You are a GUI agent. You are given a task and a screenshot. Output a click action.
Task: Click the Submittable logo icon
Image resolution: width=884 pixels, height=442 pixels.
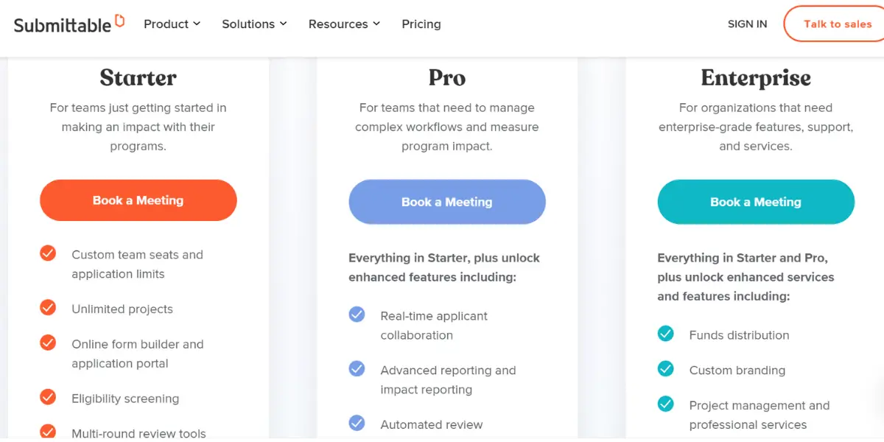(x=120, y=20)
